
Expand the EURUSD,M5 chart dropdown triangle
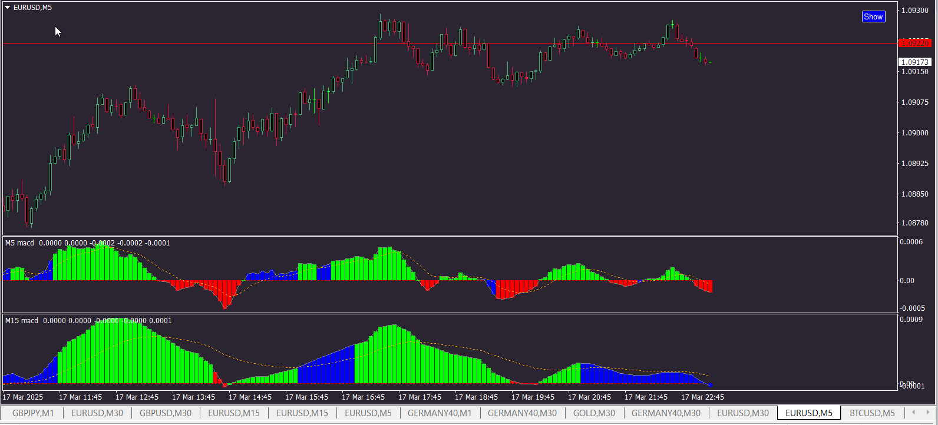click(x=7, y=8)
